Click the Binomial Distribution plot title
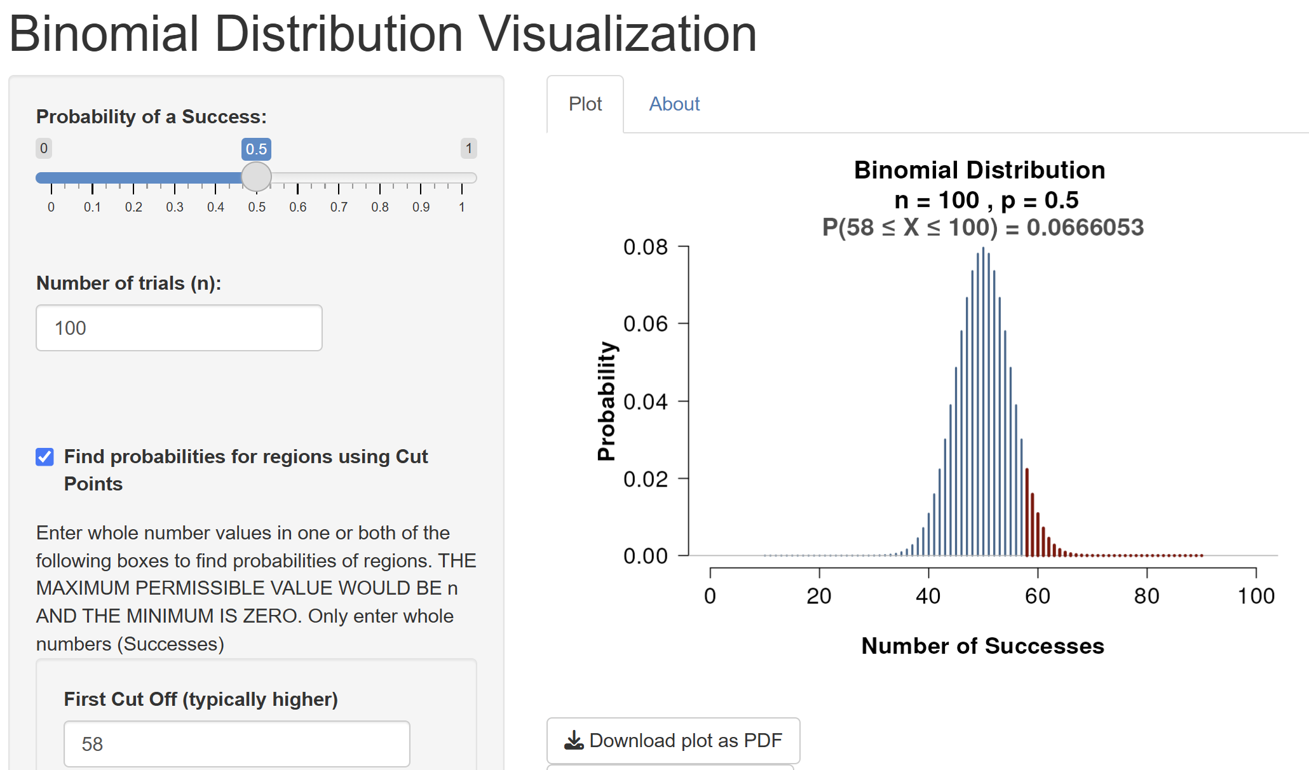 point(979,170)
